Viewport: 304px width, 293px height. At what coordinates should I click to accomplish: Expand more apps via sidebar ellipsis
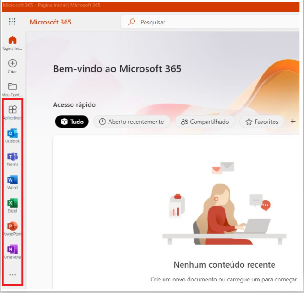coord(12,275)
